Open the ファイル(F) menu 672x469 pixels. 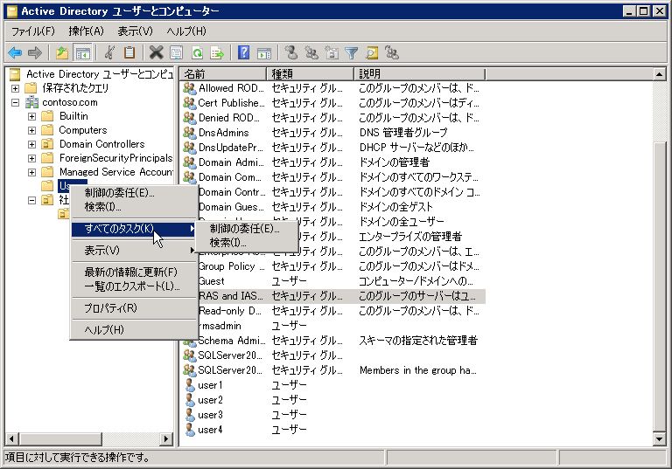click(33, 31)
